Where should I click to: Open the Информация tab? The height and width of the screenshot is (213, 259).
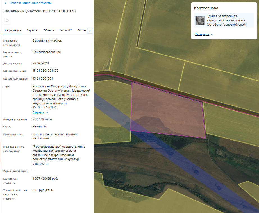(13, 30)
